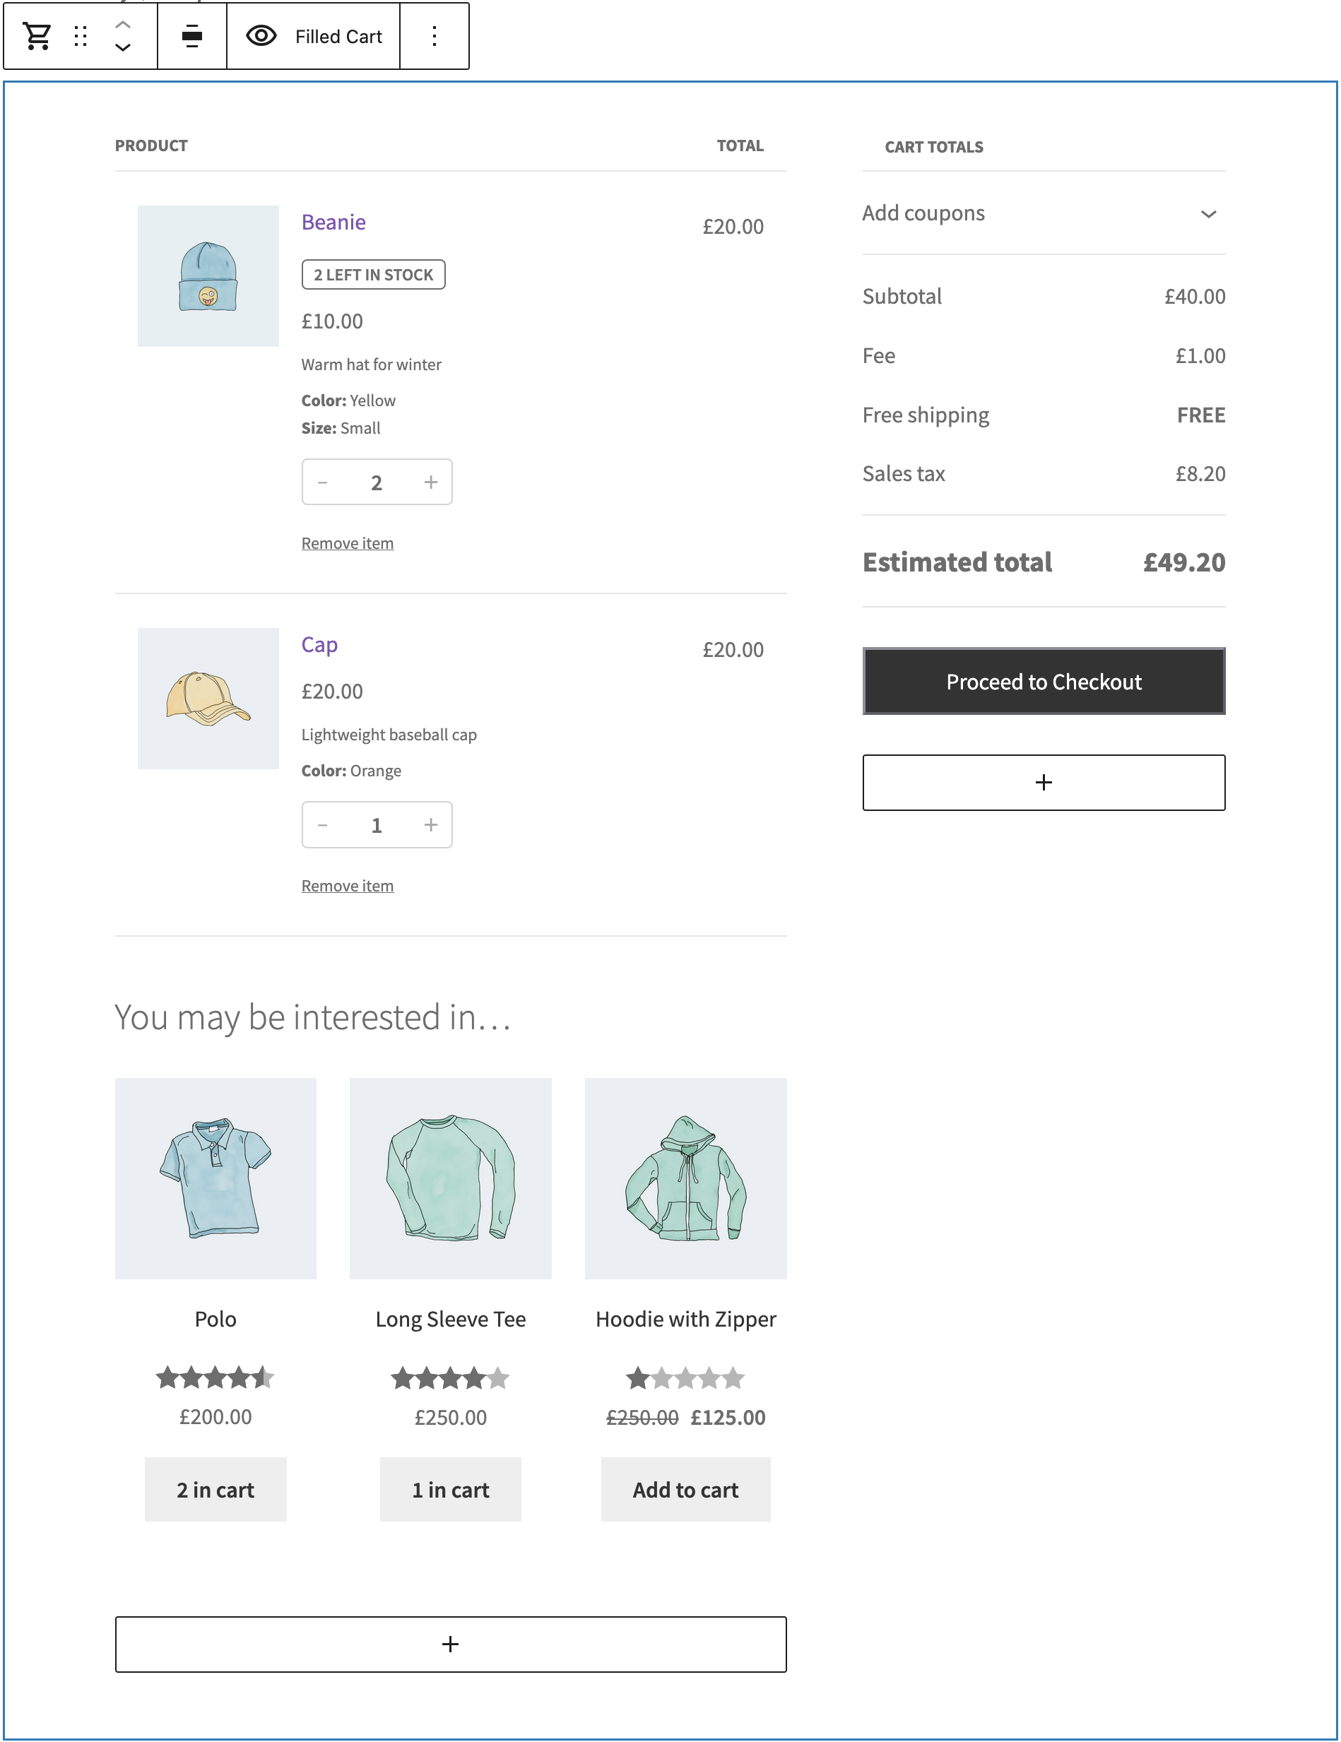
Task: Add Hoodie with Zipper to cart
Action: point(685,1489)
